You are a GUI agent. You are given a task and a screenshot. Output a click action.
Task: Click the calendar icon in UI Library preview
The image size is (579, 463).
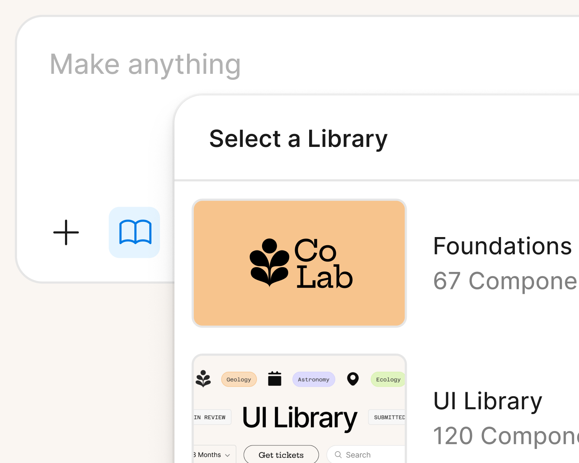click(275, 379)
